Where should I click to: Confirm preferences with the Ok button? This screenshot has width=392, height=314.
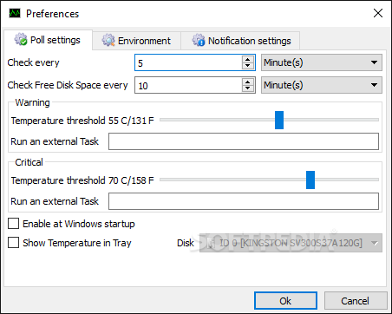tap(285, 301)
